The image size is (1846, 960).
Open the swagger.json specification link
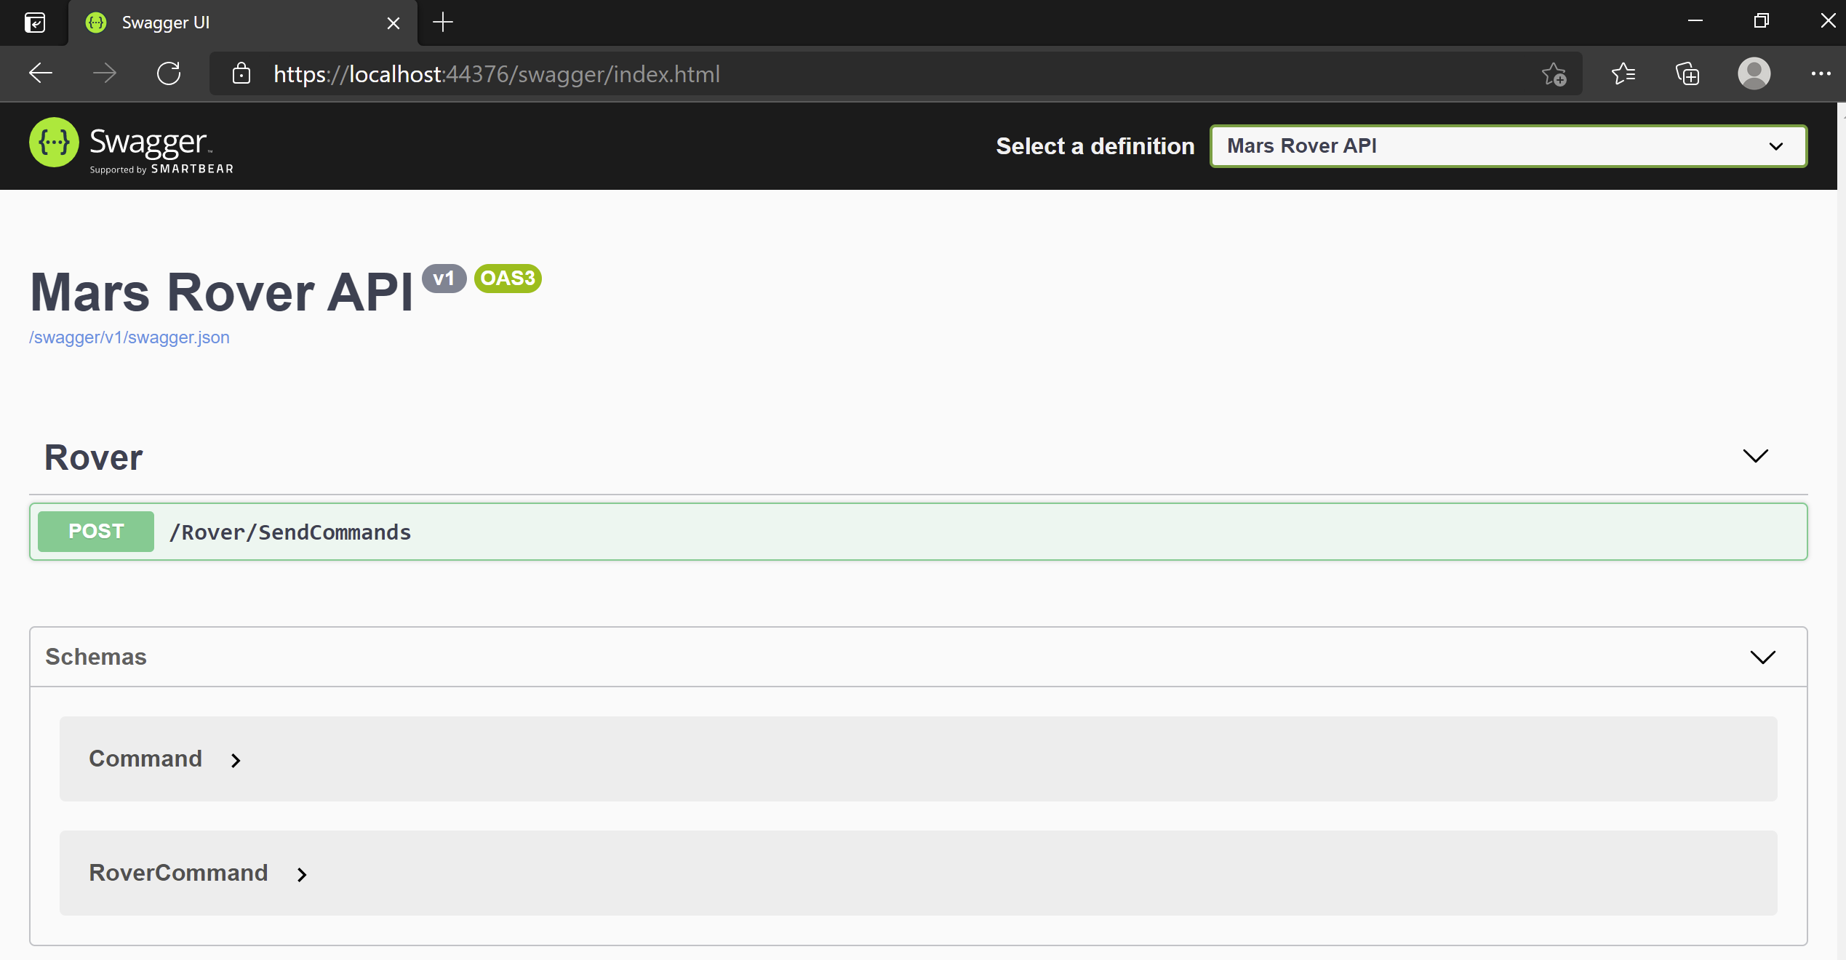coord(129,337)
